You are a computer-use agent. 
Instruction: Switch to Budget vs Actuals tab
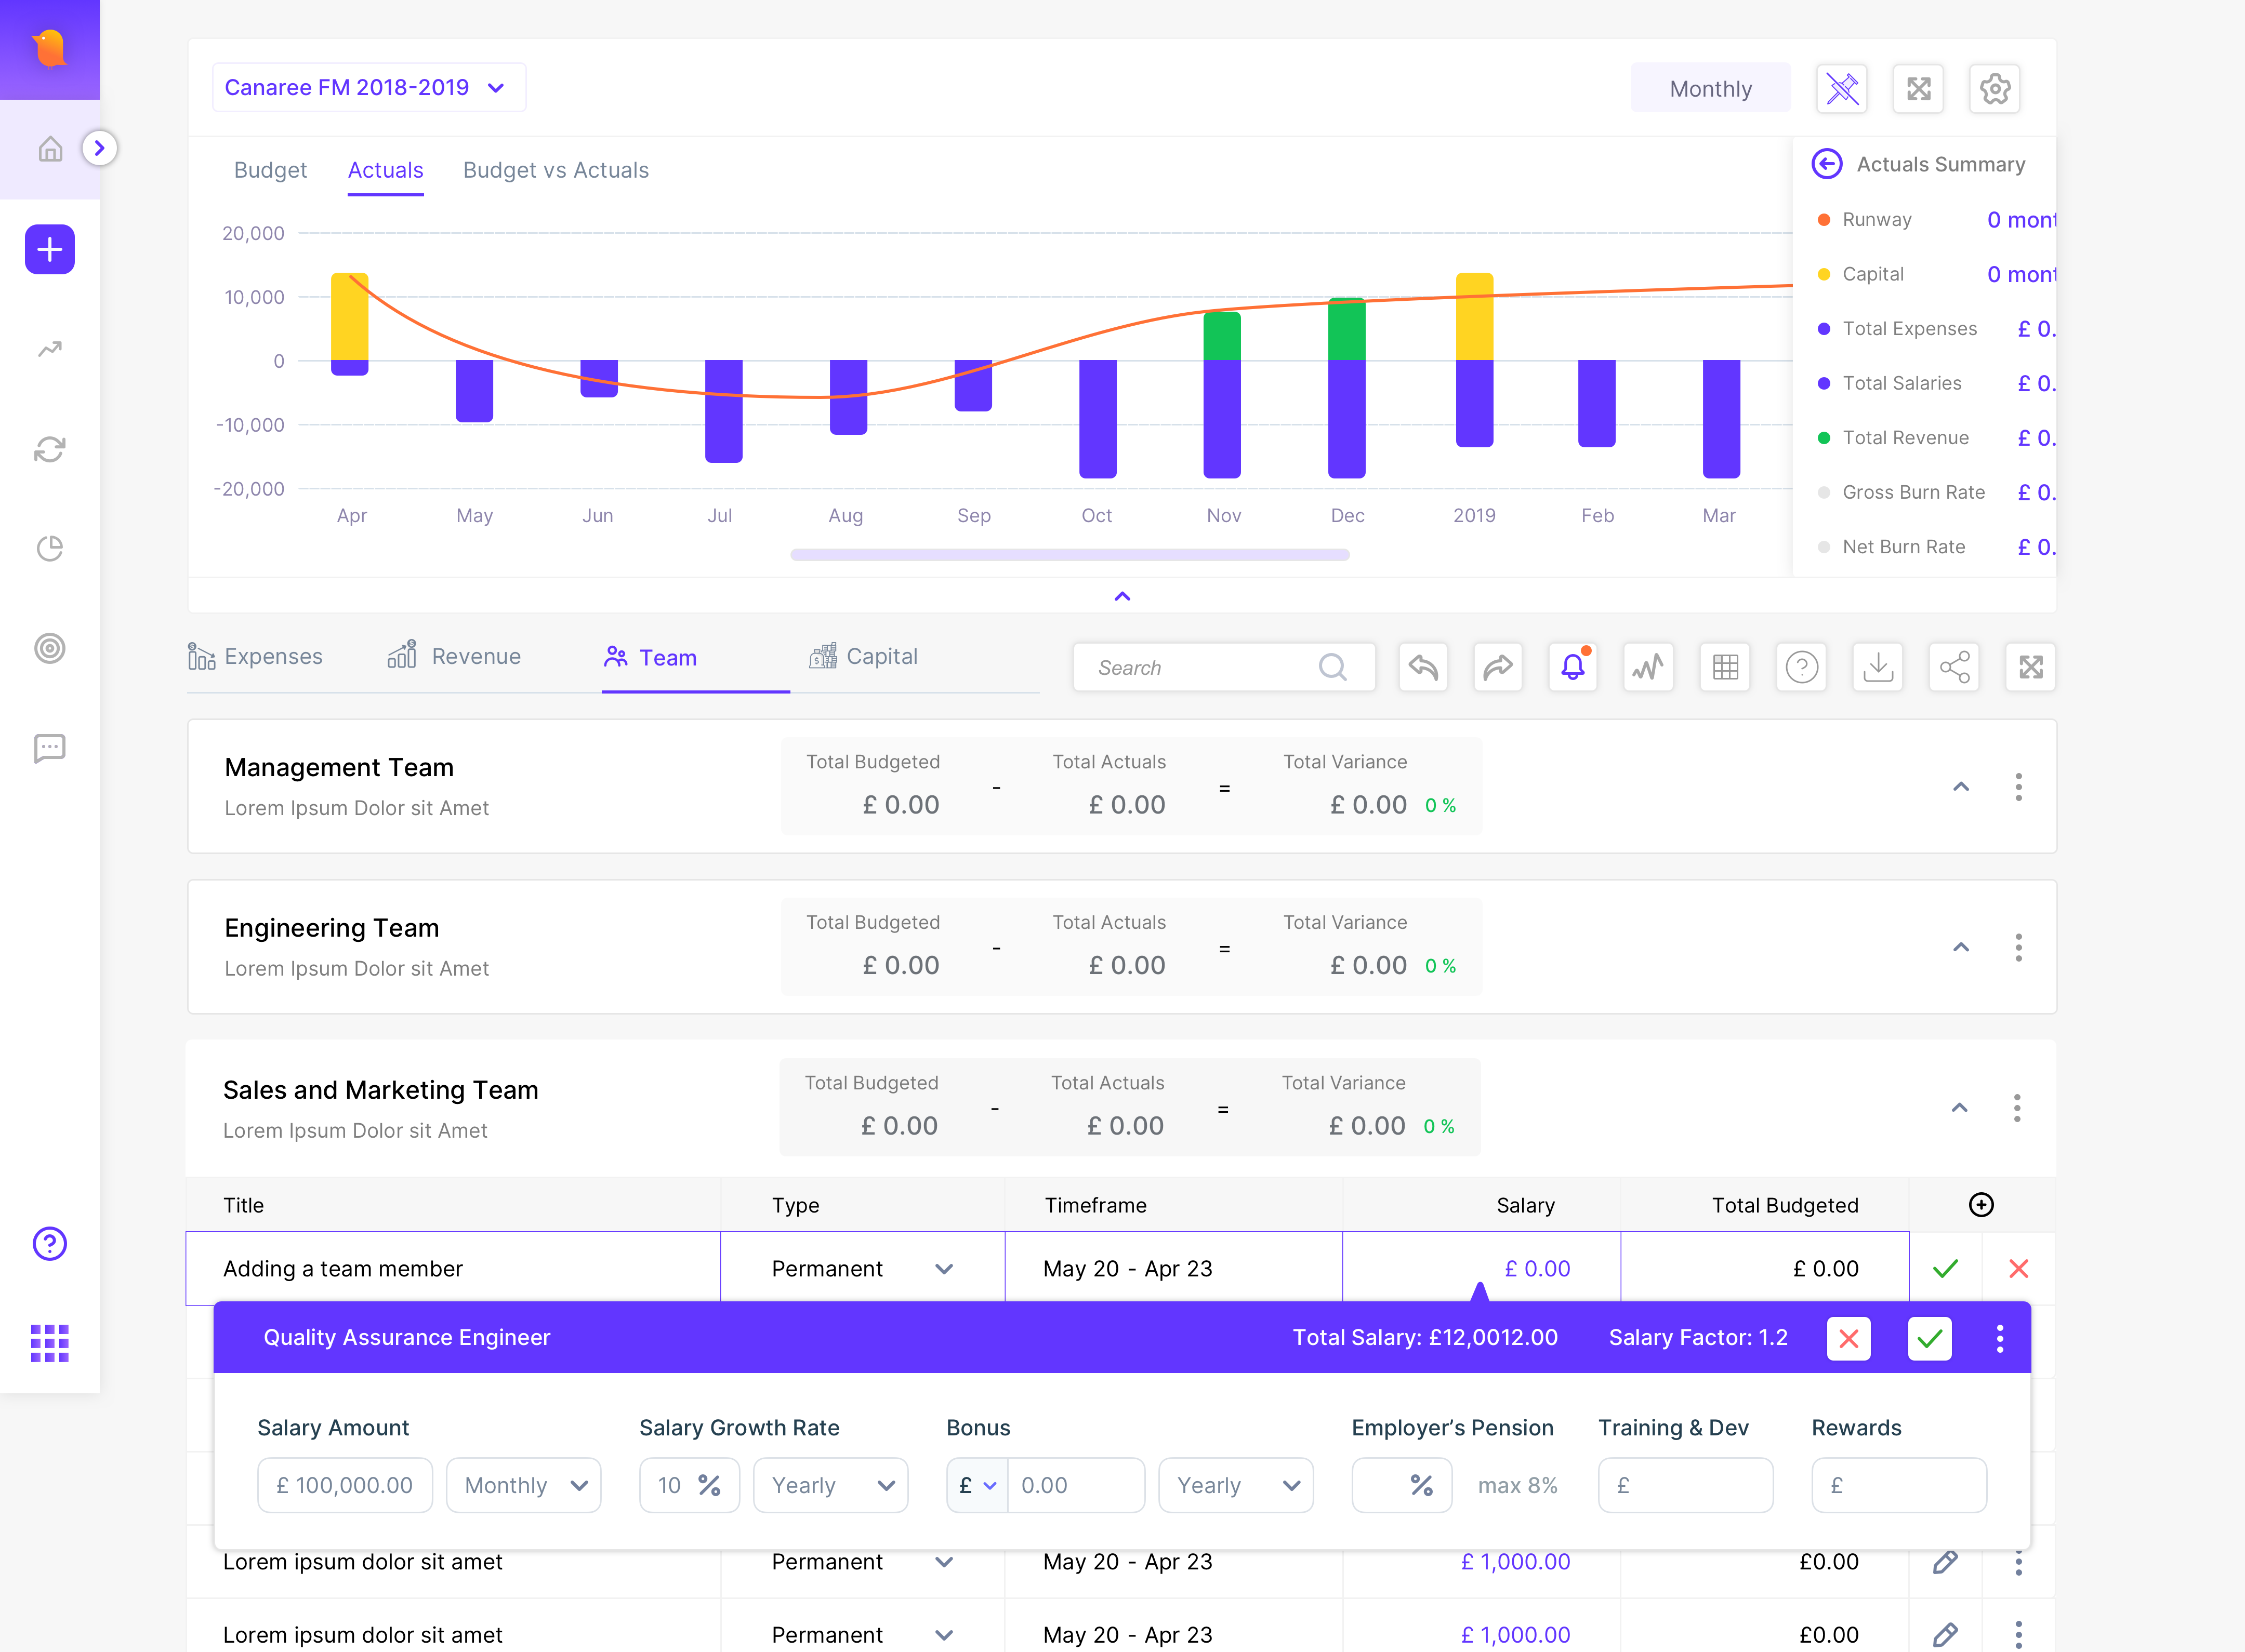555,170
